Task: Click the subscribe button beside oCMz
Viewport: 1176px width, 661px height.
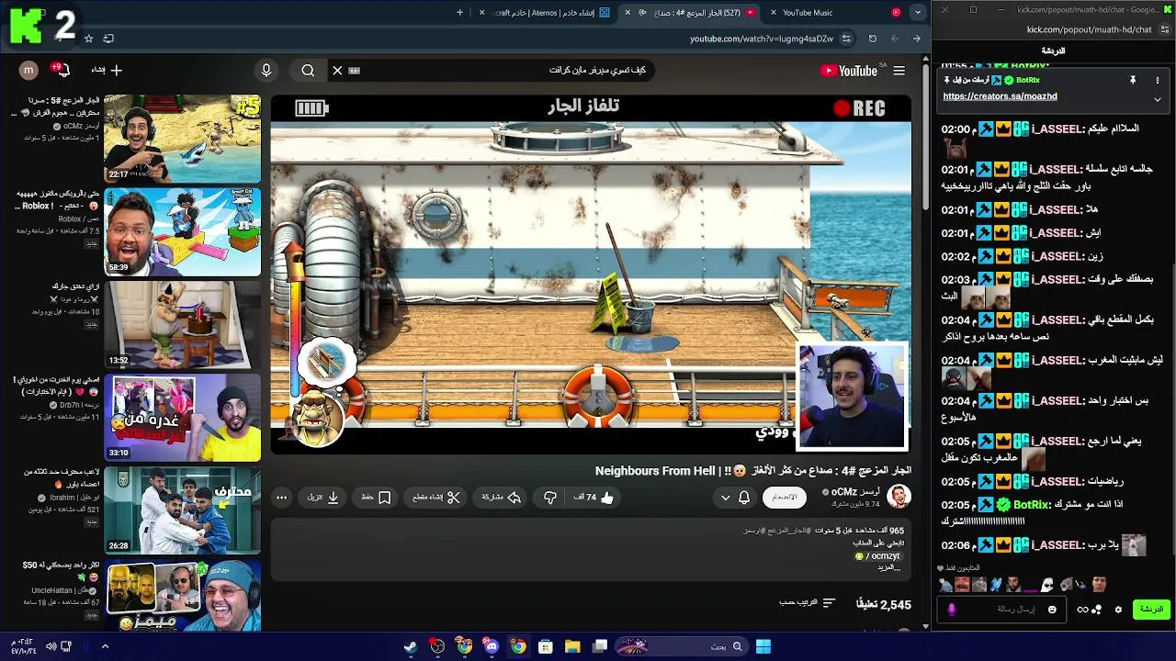Action: tap(785, 498)
